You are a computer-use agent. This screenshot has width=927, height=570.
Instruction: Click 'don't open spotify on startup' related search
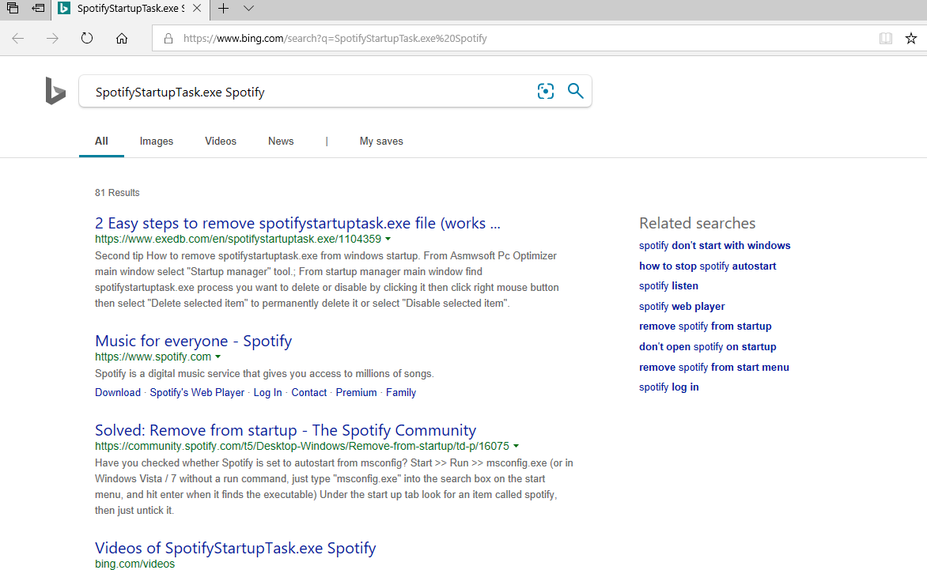[708, 347]
